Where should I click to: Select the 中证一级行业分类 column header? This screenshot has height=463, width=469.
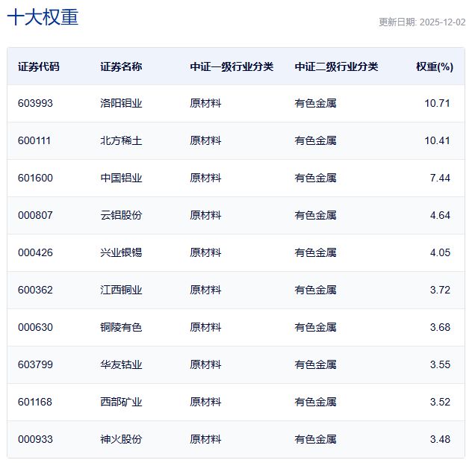232,66
